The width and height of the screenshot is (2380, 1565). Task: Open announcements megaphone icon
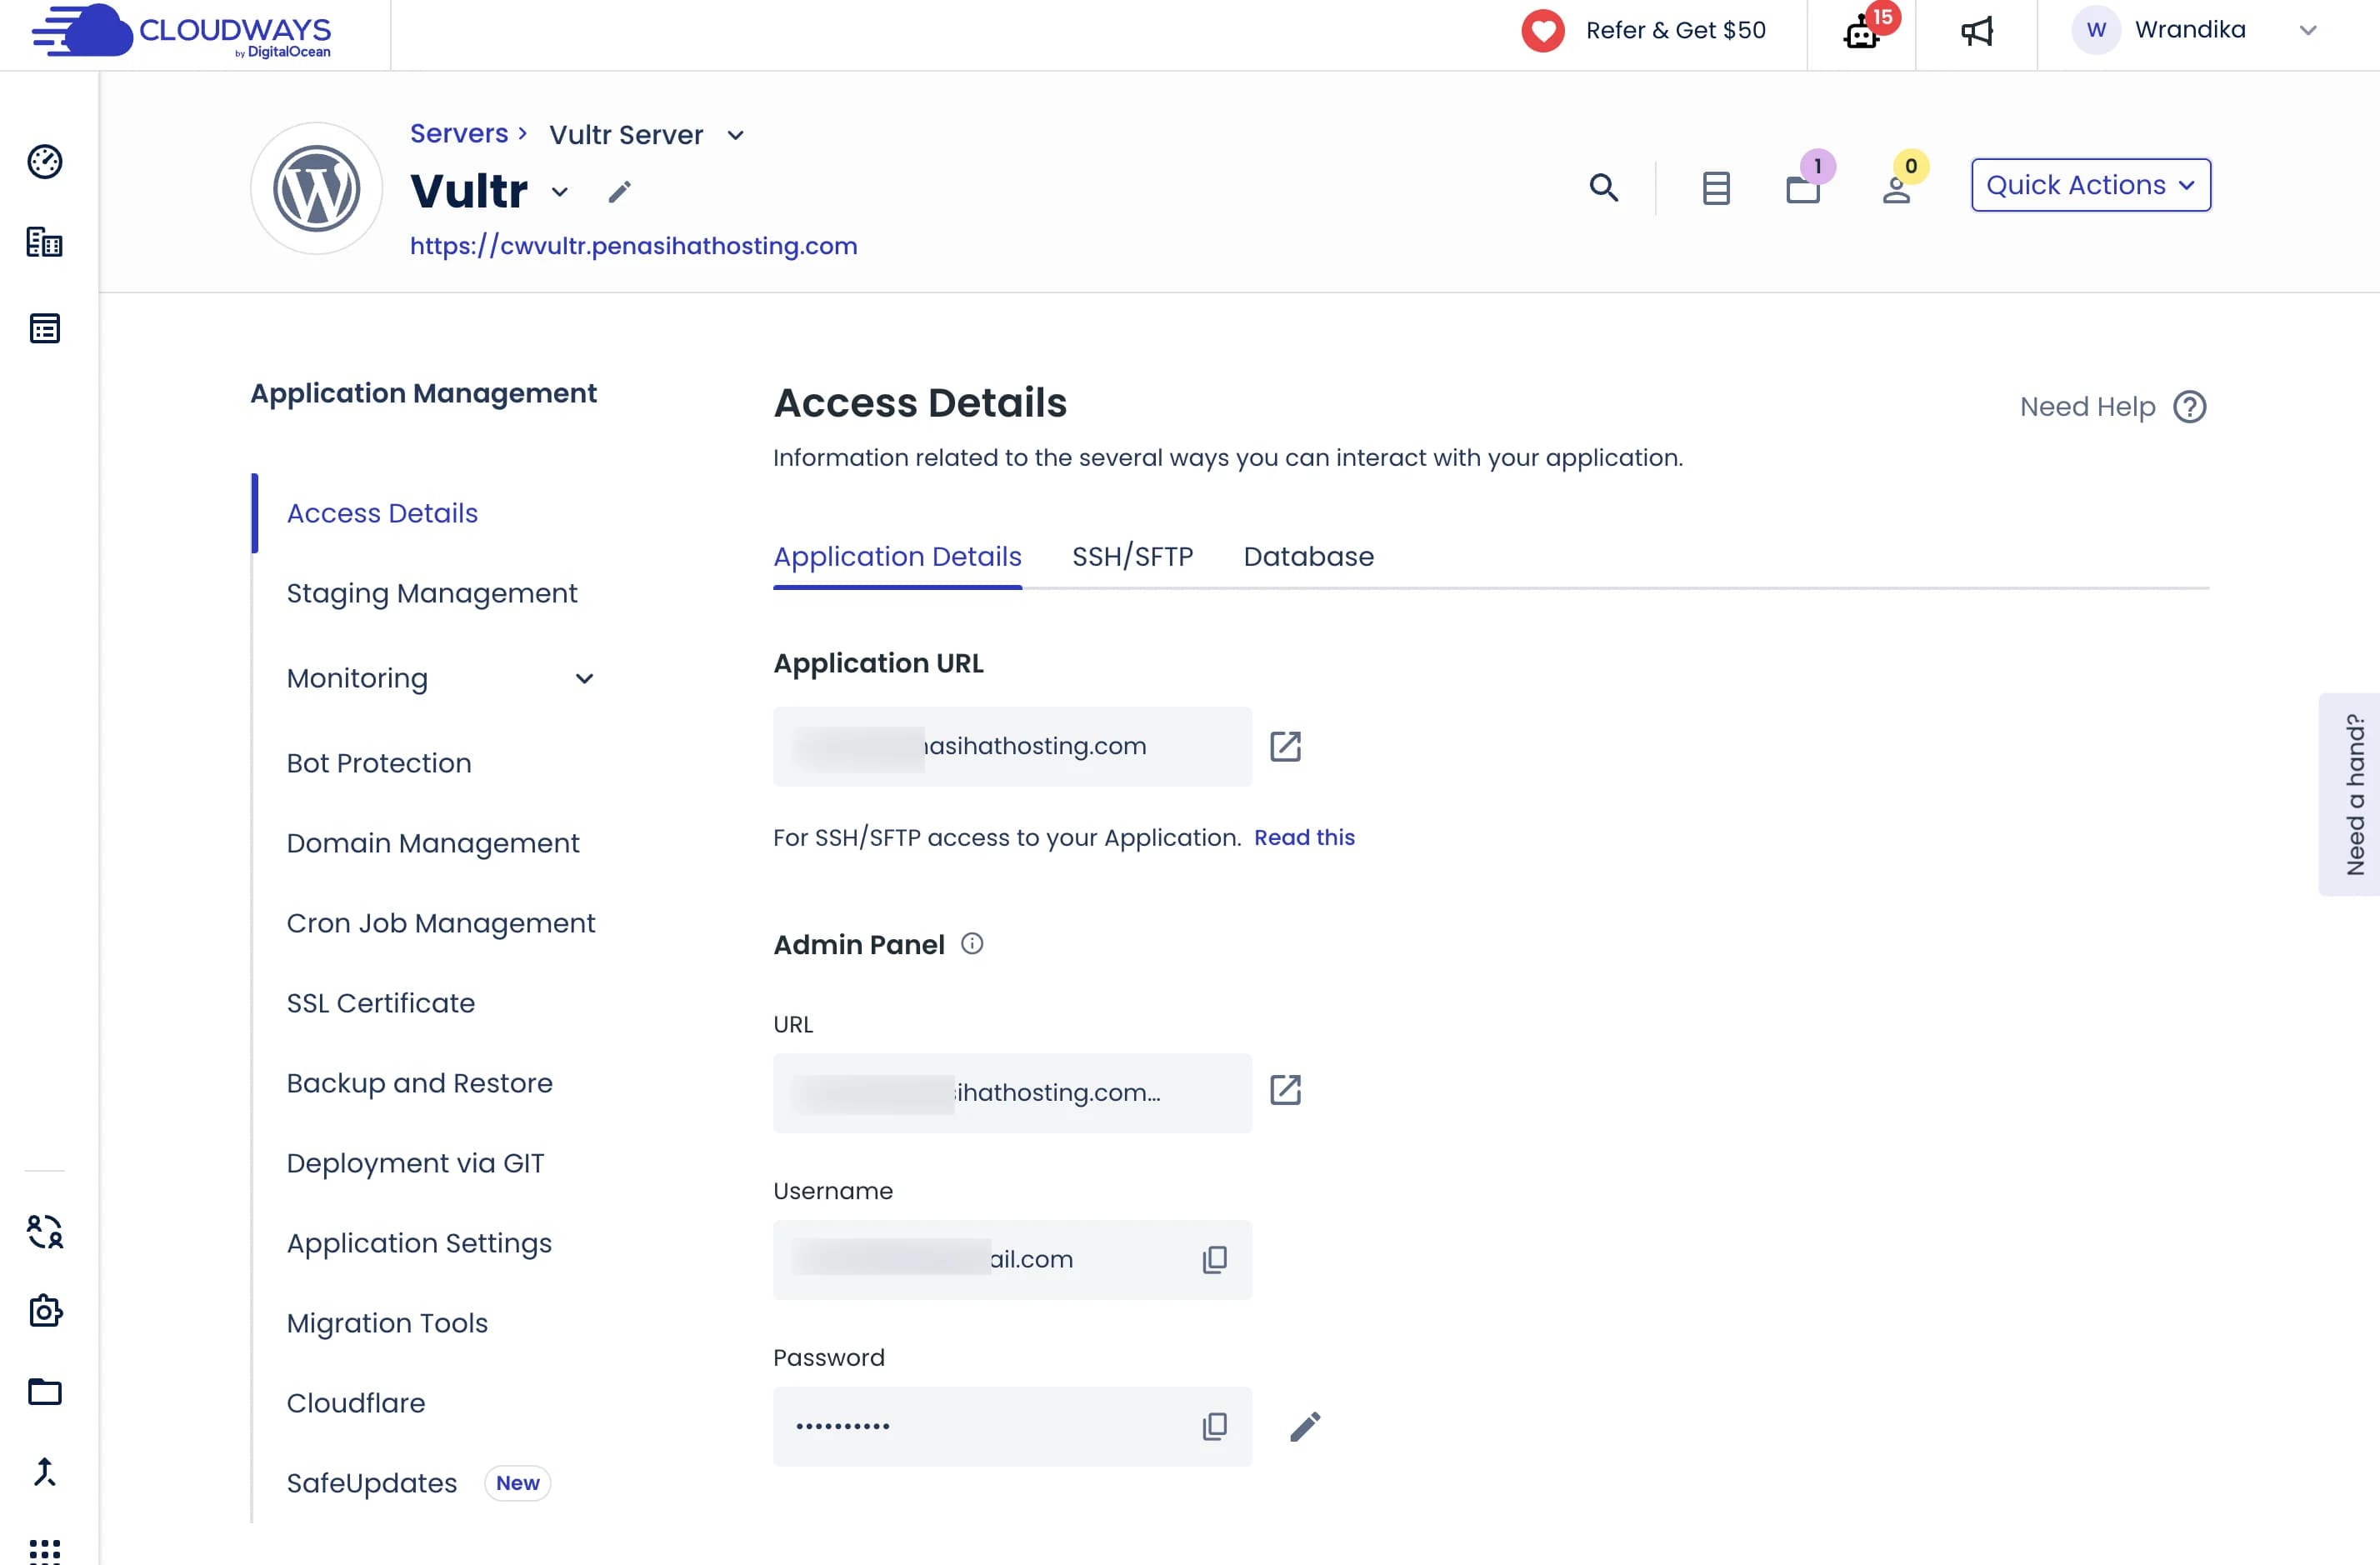(x=1977, y=32)
